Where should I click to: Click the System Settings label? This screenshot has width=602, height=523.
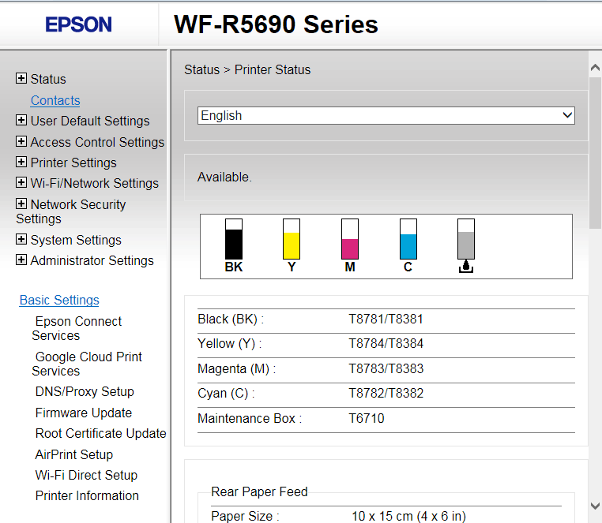[76, 240]
